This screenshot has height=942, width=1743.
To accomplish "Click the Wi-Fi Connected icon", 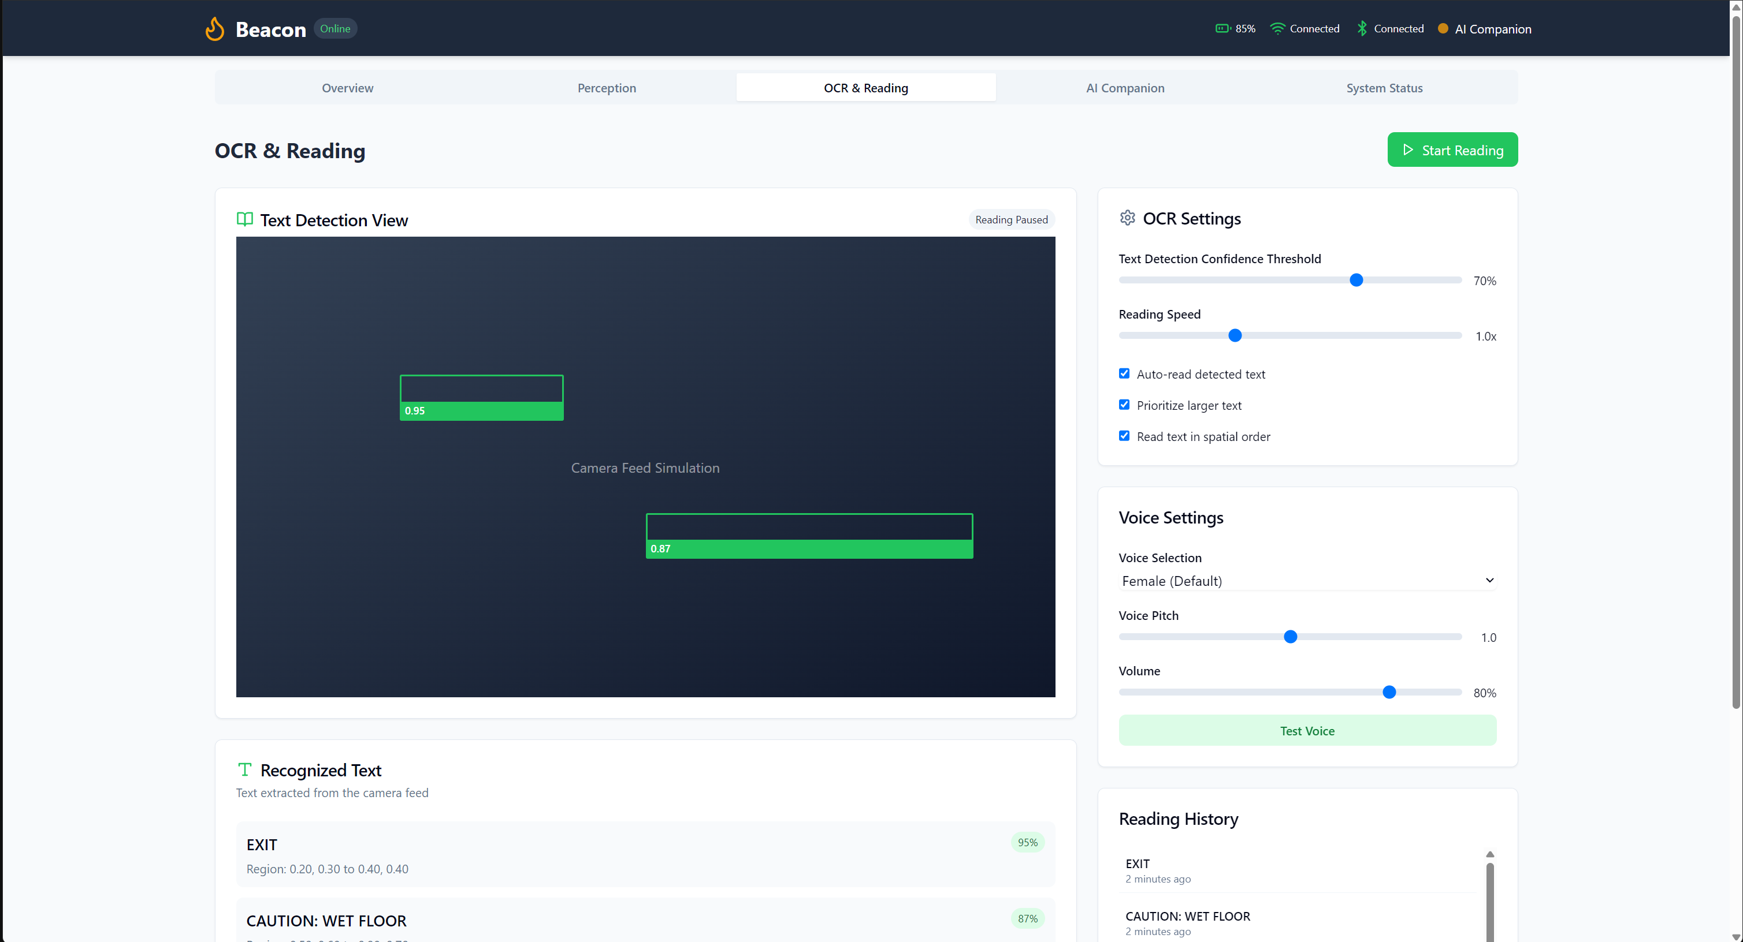I will pyautogui.click(x=1277, y=28).
